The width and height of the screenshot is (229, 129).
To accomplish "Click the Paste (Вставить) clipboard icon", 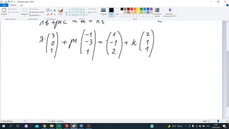I will (x=4, y=10).
